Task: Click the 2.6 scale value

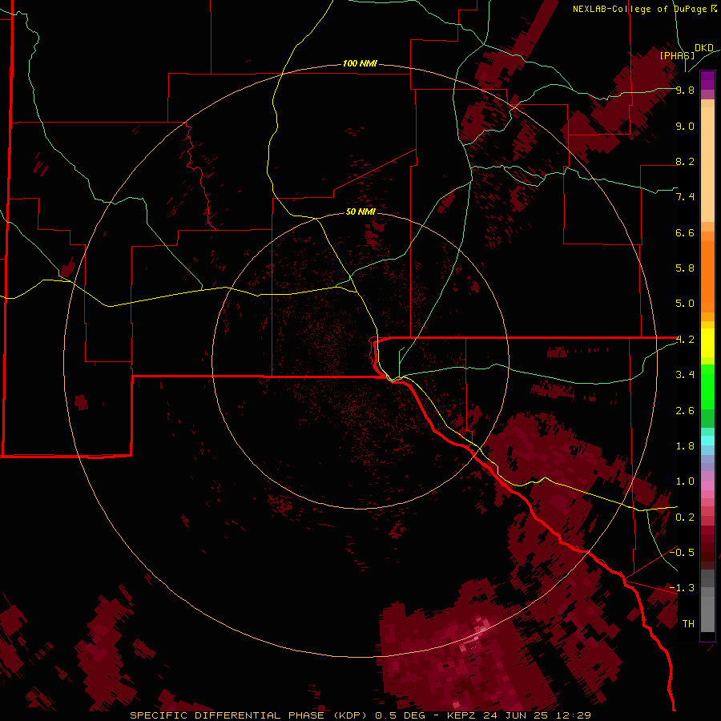Action: tap(685, 411)
